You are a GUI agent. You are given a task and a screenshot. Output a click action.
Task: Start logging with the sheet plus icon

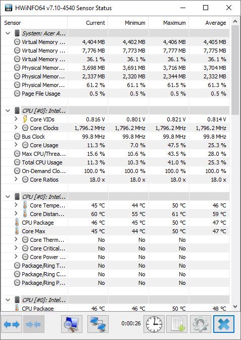[x=177, y=324]
